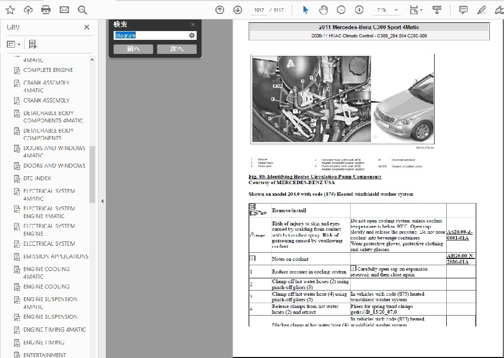504x358 pixels.
Task: Open search settings gear icon
Action: click(192, 35)
